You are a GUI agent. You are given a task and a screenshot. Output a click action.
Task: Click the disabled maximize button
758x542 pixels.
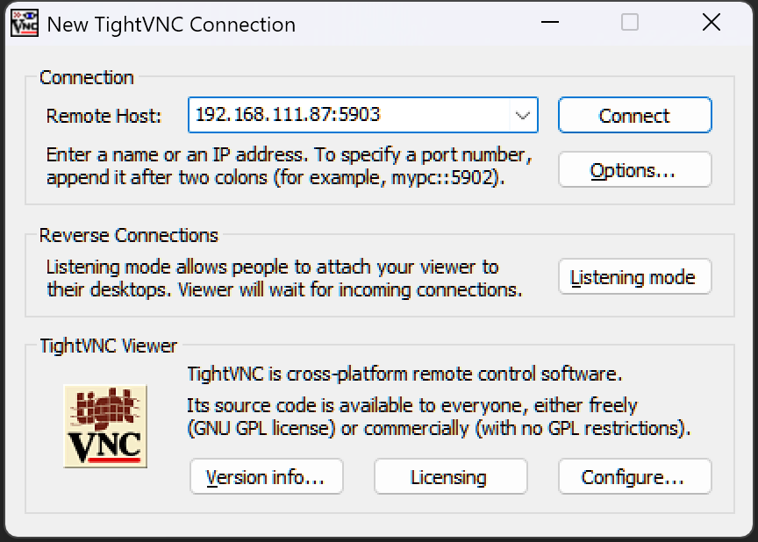(629, 22)
